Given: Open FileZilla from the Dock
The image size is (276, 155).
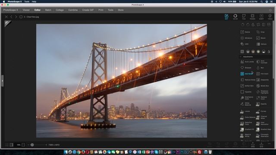Looking at the screenshot, I should tap(199, 152).
